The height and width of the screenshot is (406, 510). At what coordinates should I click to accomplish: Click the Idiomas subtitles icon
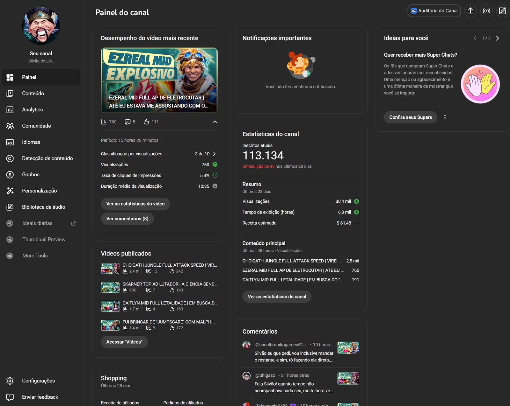tap(10, 142)
